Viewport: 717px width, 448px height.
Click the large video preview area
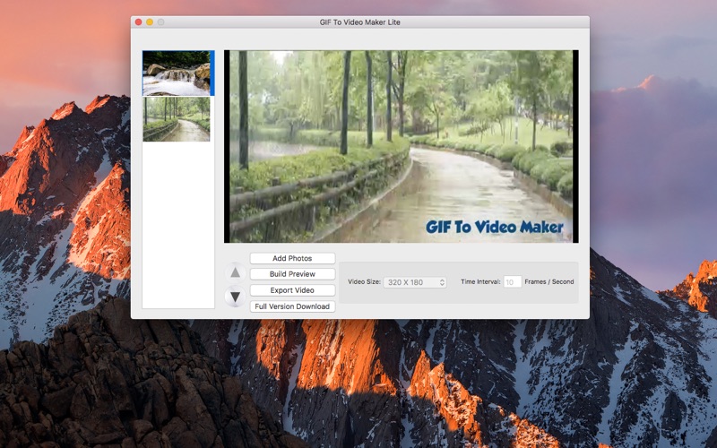(x=401, y=146)
